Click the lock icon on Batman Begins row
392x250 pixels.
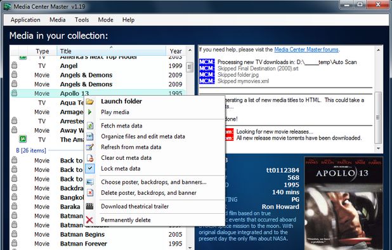pos(15,234)
